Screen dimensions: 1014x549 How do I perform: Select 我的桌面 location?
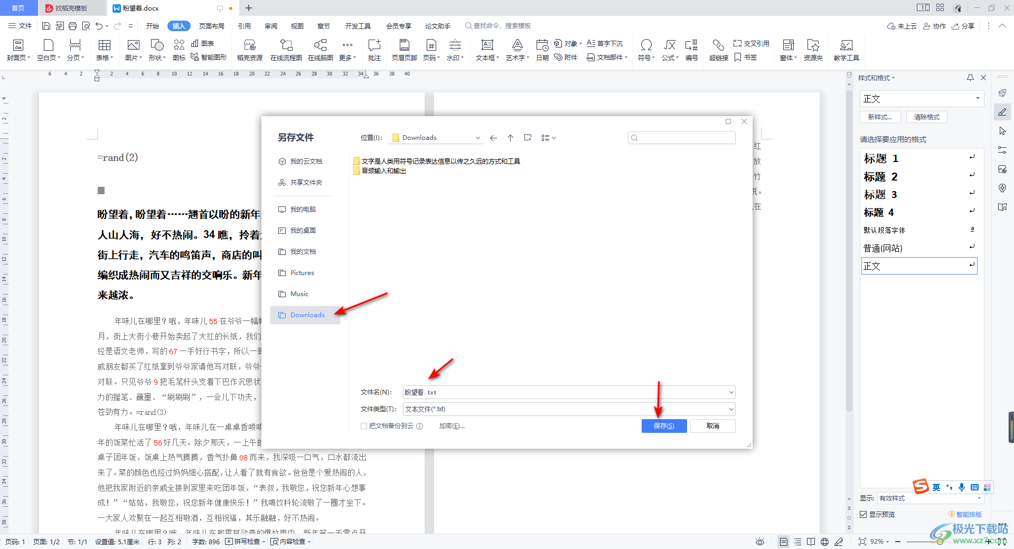click(x=298, y=231)
